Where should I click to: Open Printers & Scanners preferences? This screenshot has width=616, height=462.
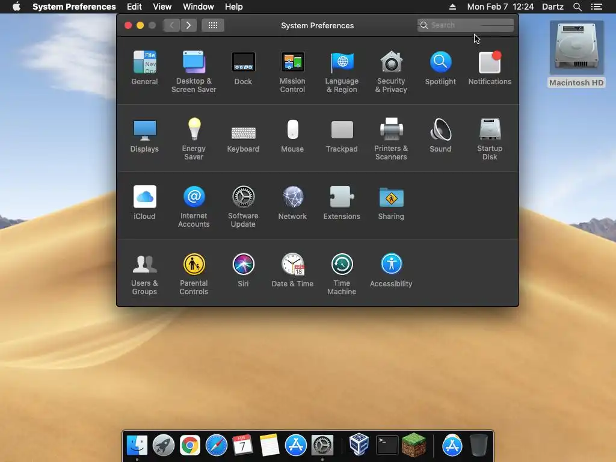(391, 139)
